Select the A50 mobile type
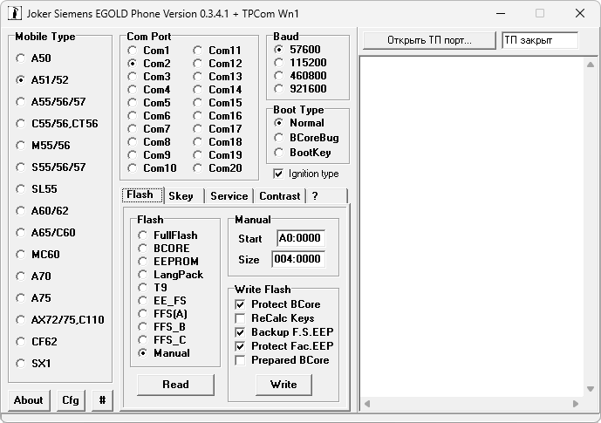The height and width of the screenshot is (423, 601). tap(33, 58)
